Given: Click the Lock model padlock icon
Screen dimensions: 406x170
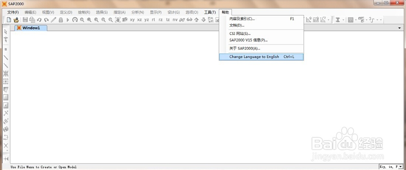Looking at the screenshot, I should (60, 19).
